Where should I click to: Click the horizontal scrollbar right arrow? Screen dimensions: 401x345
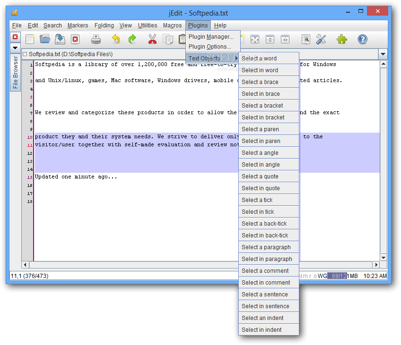(x=376, y=265)
